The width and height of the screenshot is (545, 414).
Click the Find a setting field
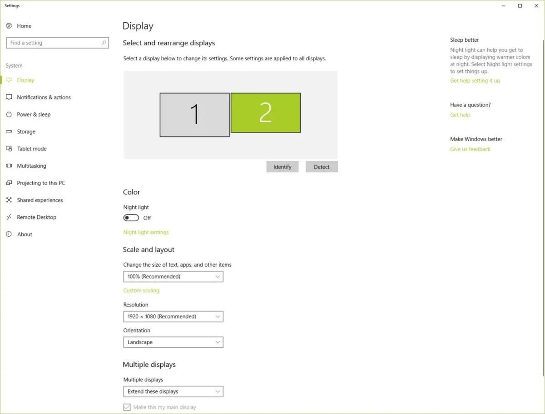pos(54,43)
